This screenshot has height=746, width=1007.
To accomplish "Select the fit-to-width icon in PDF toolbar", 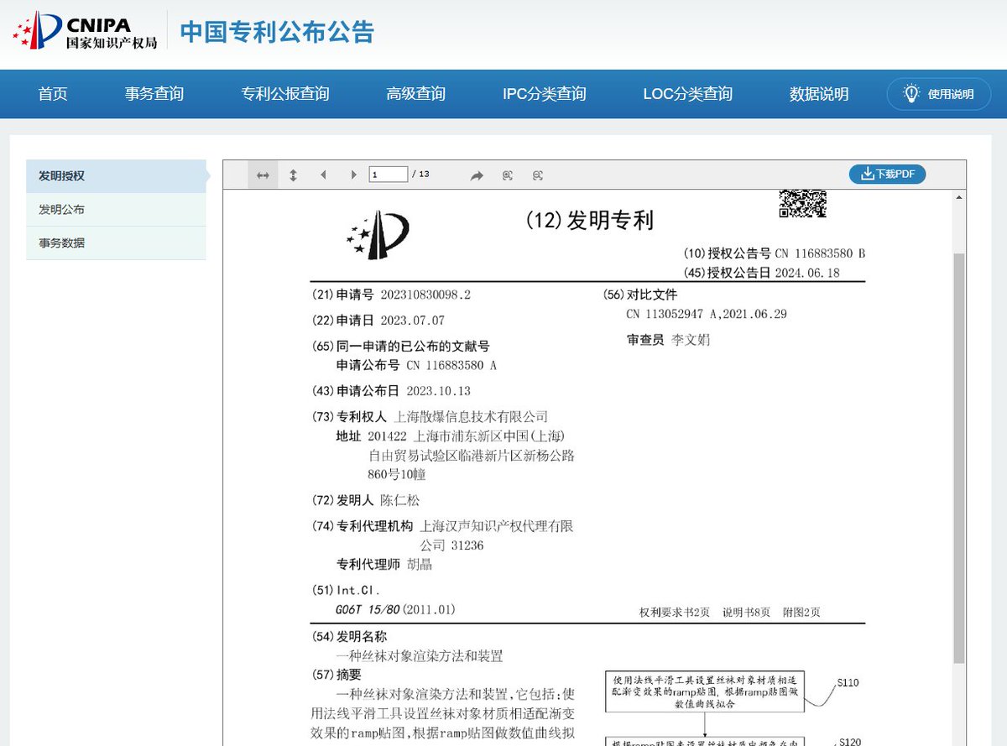I will 262,174.
